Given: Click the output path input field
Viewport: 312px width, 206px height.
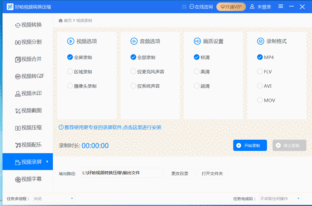Looking at the screenshot, I should point(122,173).
